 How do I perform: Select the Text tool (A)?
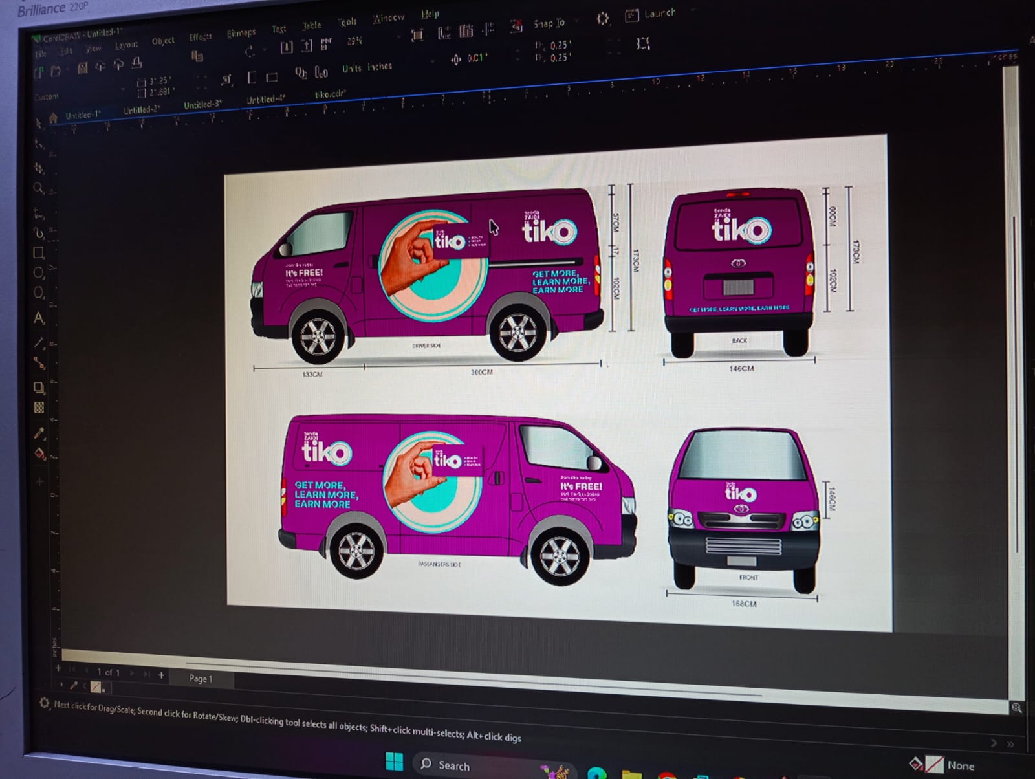[x=39, y=318]
